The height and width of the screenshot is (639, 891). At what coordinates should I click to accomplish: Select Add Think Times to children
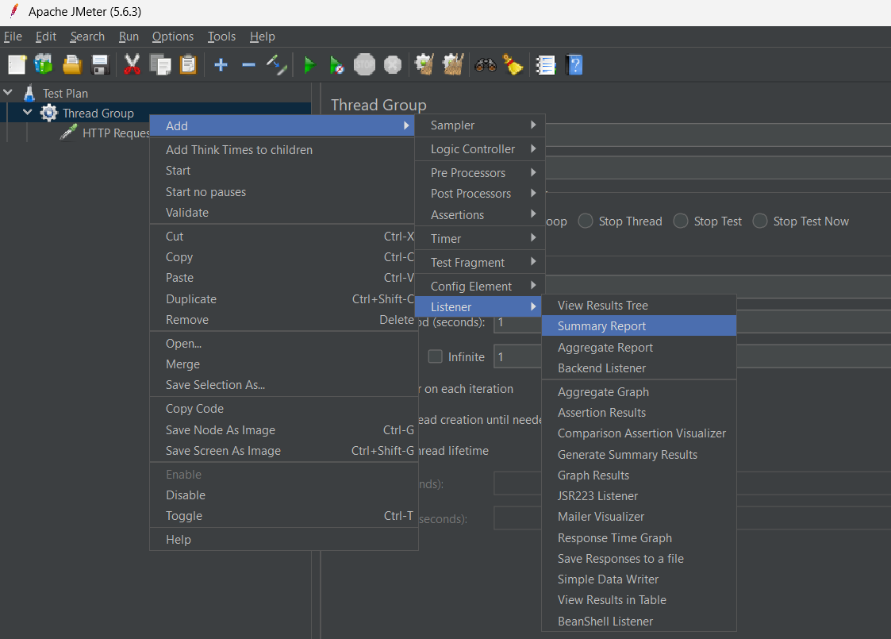pos(283,150)
